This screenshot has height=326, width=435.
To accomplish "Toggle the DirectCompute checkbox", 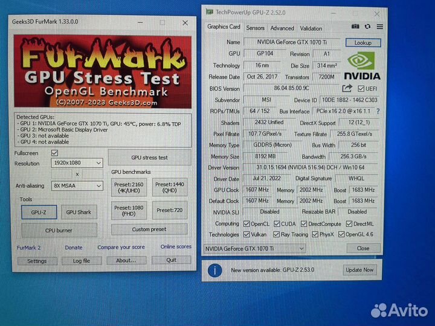I will point(304,224).
